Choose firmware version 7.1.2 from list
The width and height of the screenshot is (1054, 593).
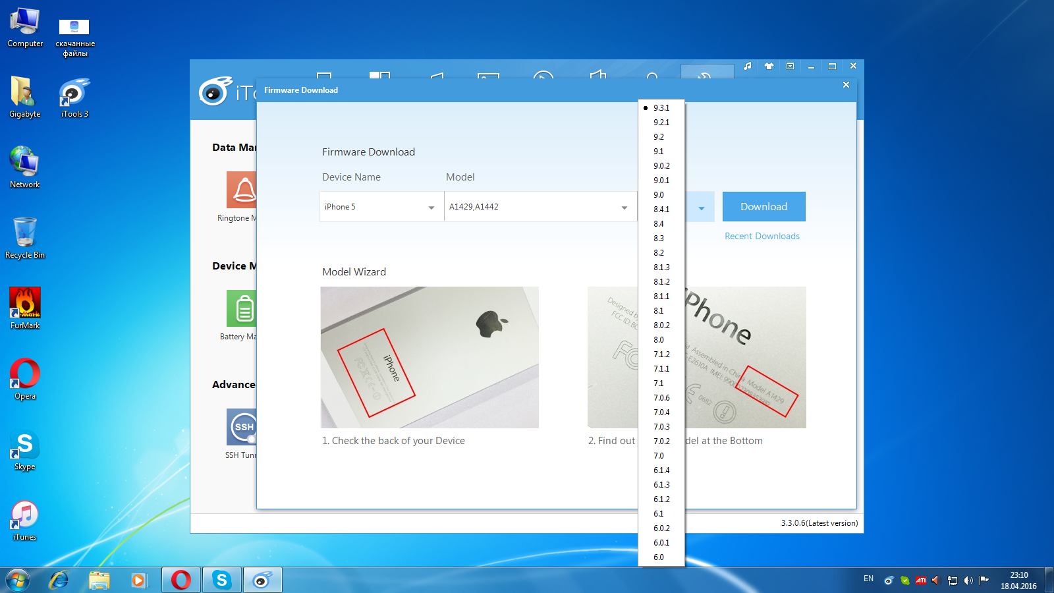(661, 354)
